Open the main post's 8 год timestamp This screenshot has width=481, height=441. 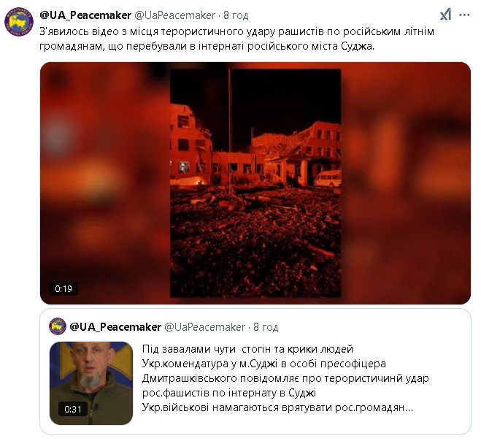pyautogui.click(x=236, y=15)
